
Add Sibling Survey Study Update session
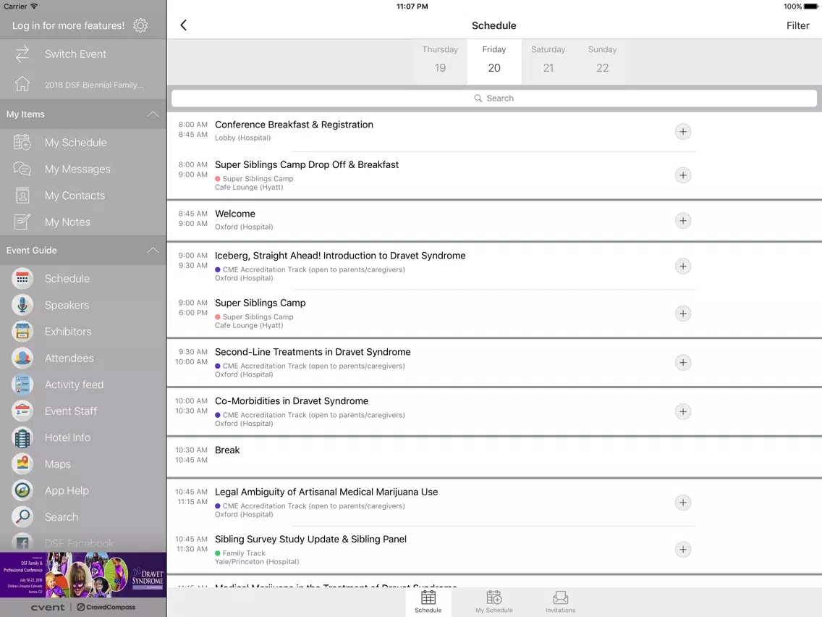682,550
